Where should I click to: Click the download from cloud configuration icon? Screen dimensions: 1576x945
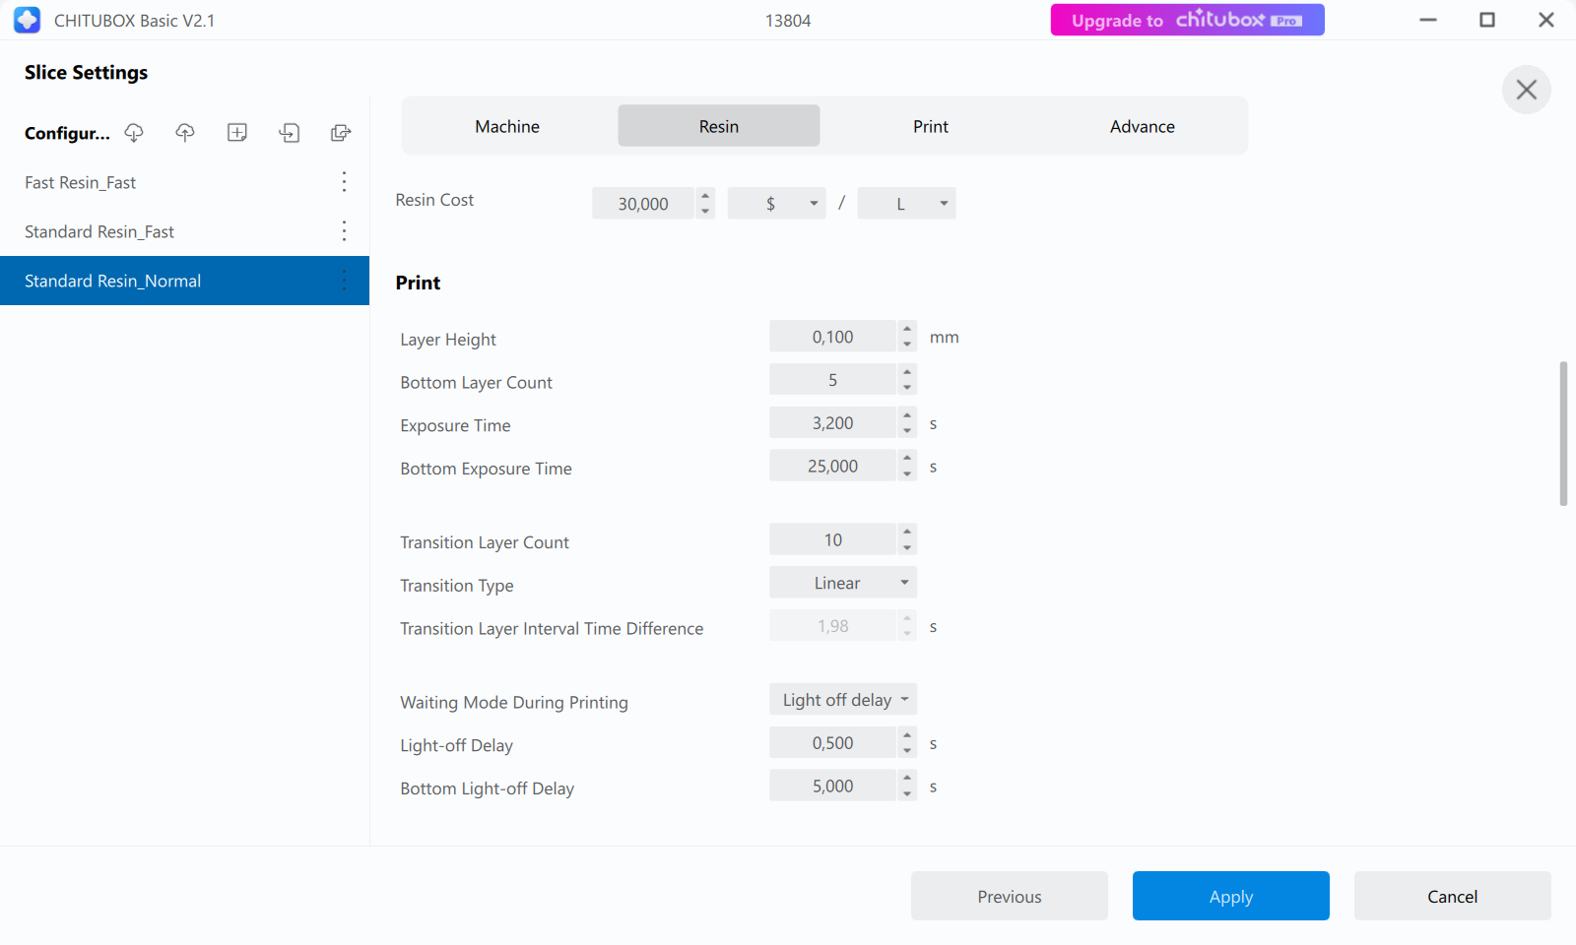(x=134, y=133)
